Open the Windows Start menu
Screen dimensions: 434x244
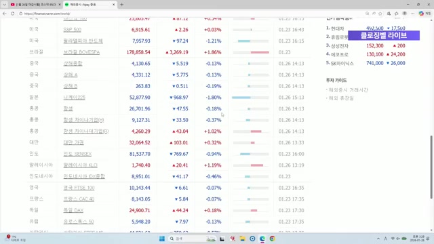162,239
